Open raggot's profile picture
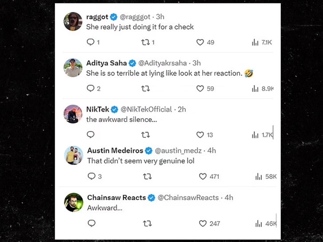 [x=73, y=21]
